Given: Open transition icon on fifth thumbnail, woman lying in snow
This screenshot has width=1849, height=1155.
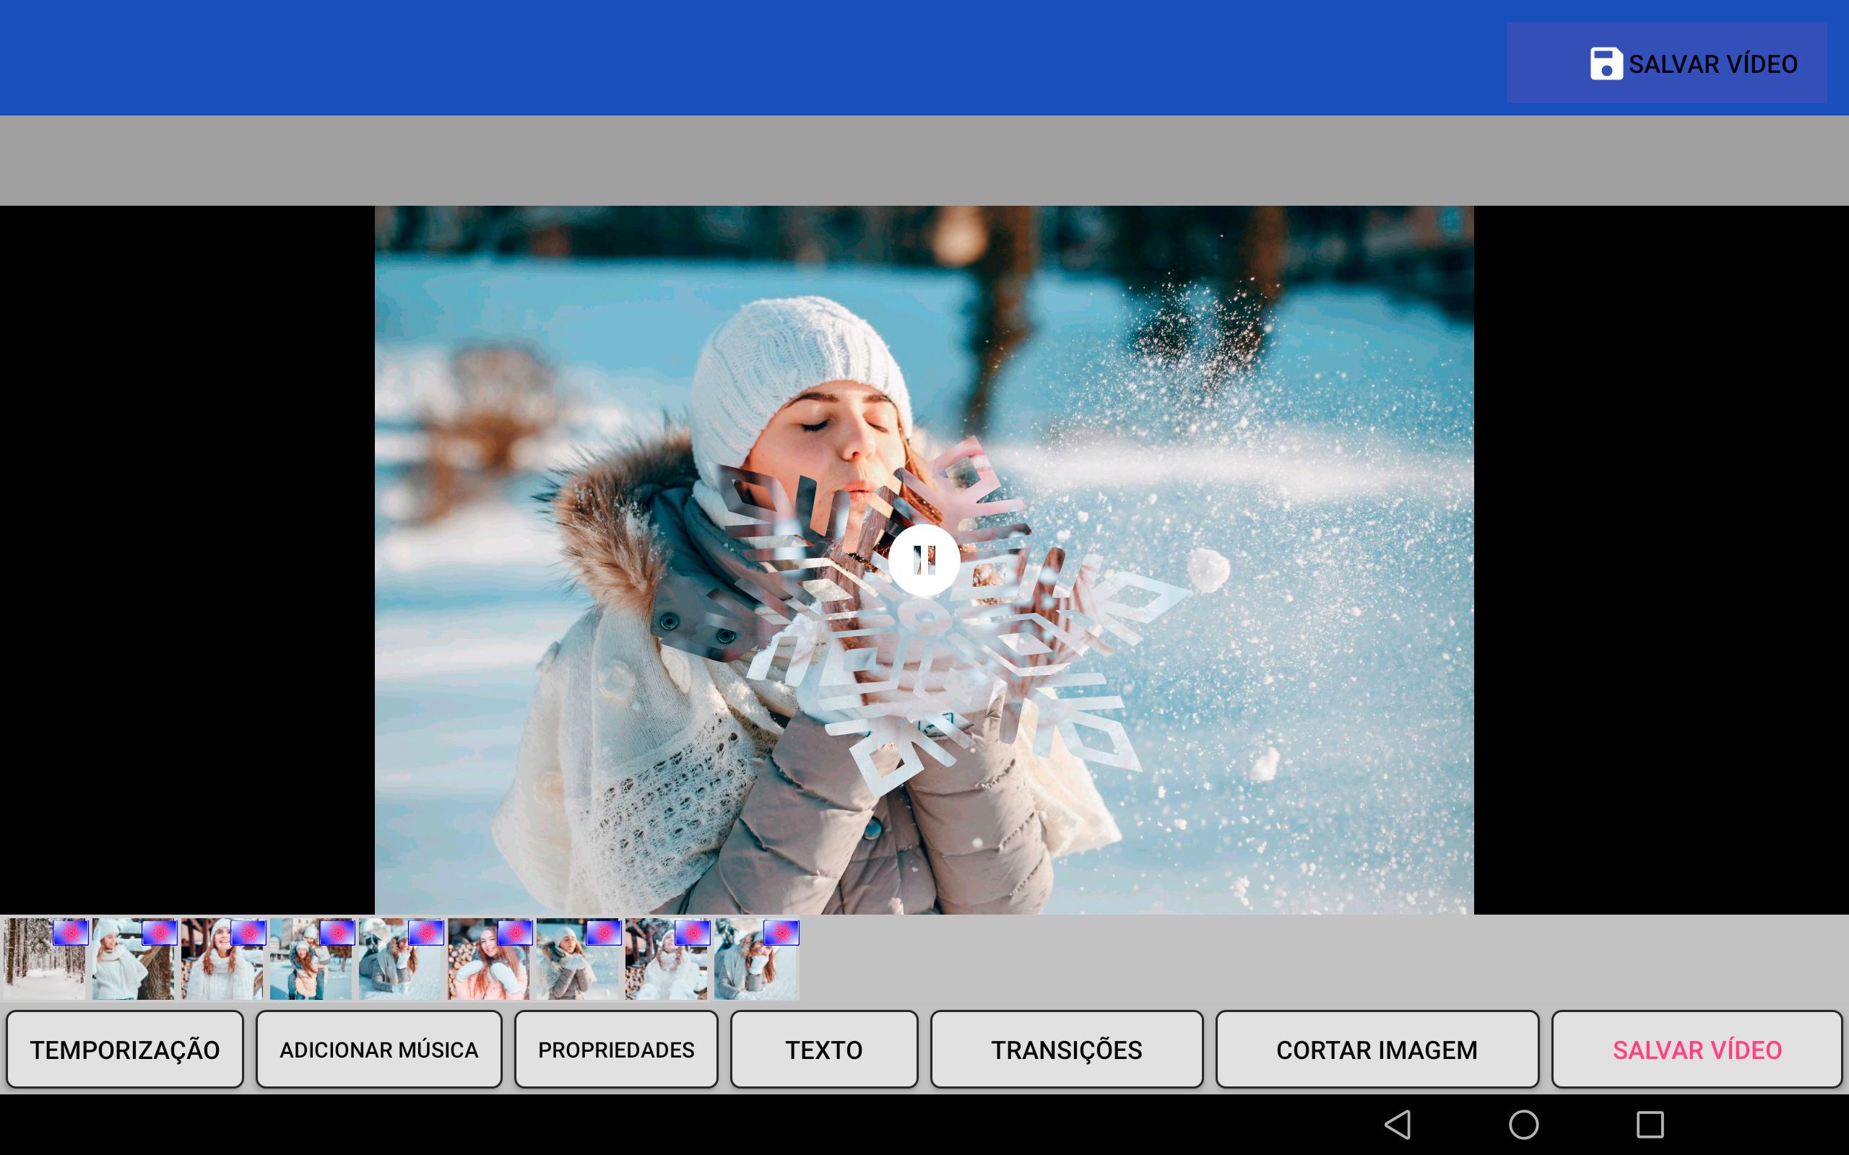Looking at the screenshot, I should coord(425,933).
